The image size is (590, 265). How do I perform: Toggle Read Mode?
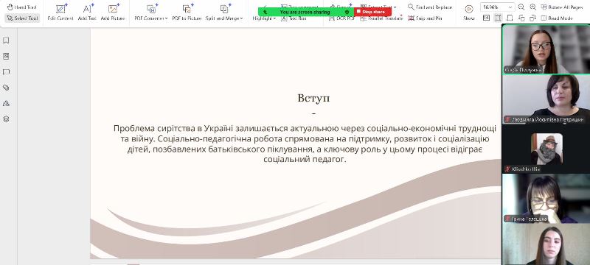tap(557, 18)
